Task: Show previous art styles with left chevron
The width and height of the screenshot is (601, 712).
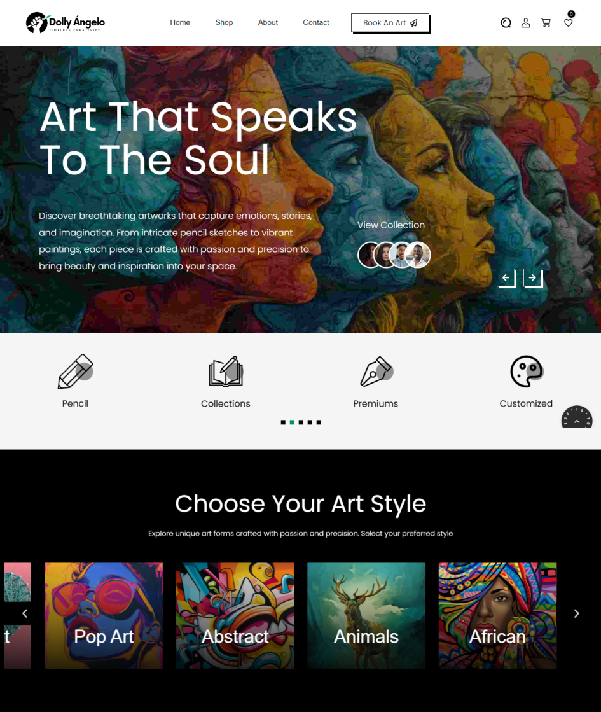Action: click(25, 613)
